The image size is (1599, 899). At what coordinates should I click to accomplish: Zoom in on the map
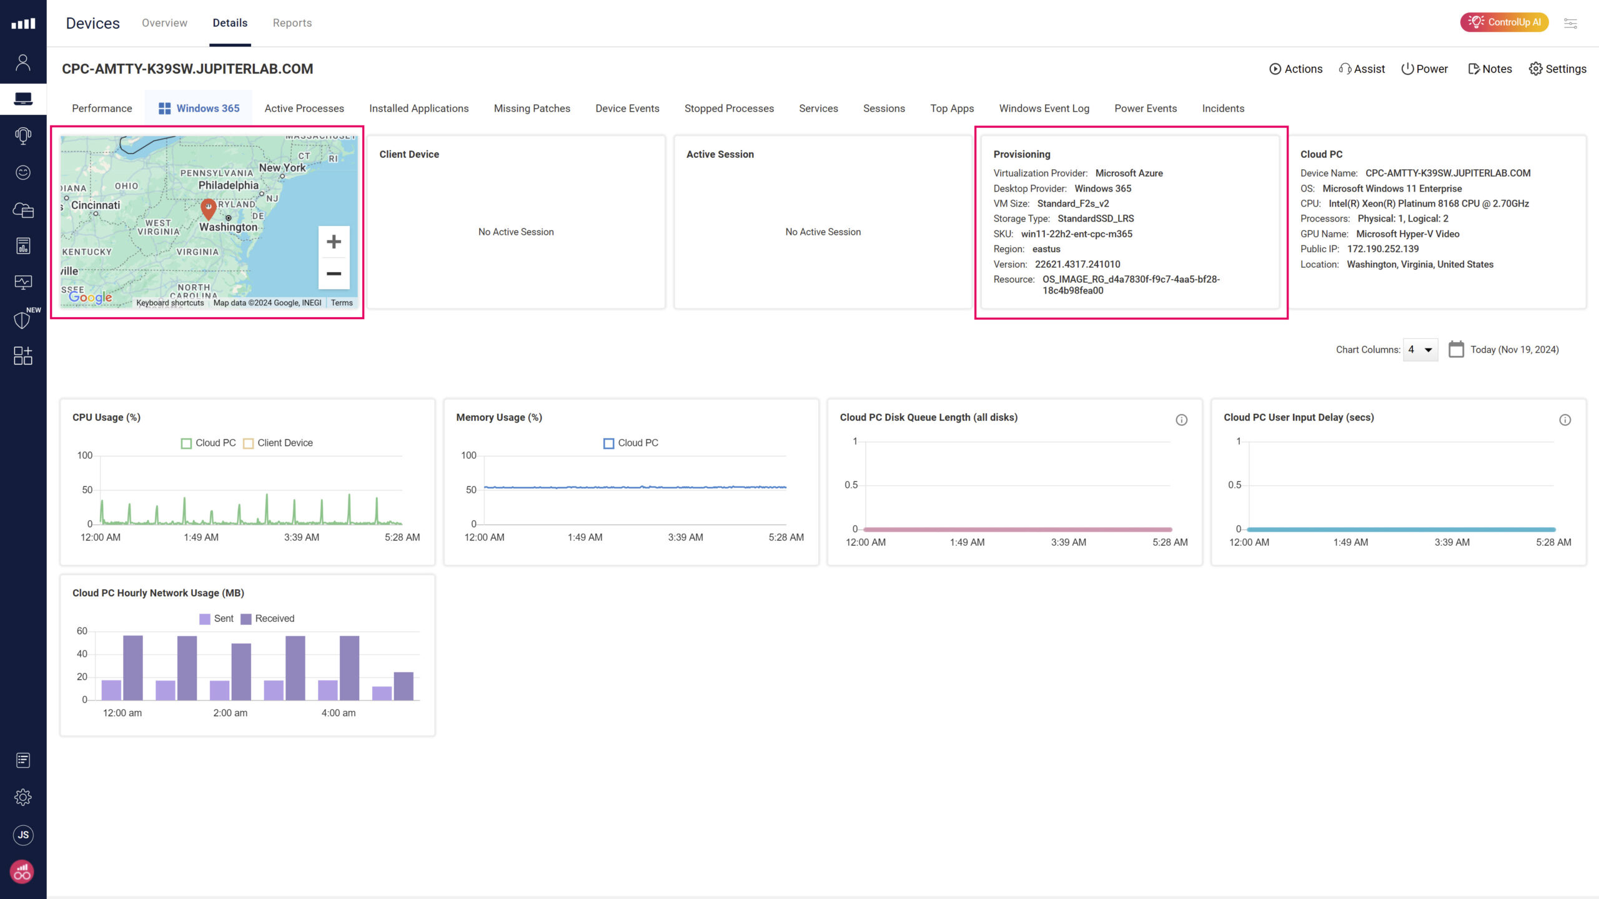click(x=334, y=242)
